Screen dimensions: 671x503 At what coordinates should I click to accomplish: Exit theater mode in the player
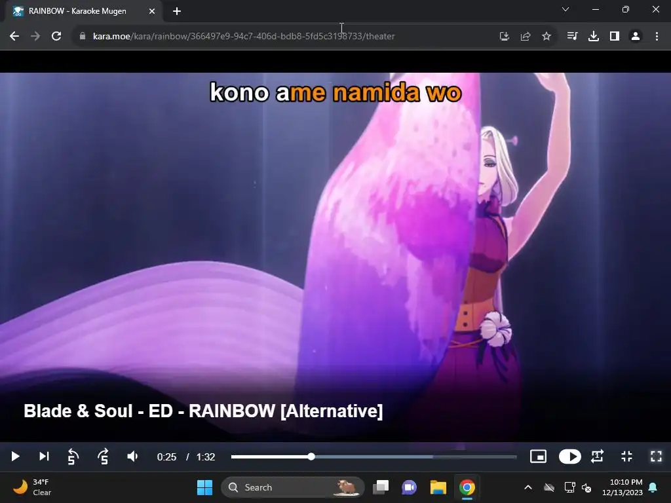click(626, 456)
